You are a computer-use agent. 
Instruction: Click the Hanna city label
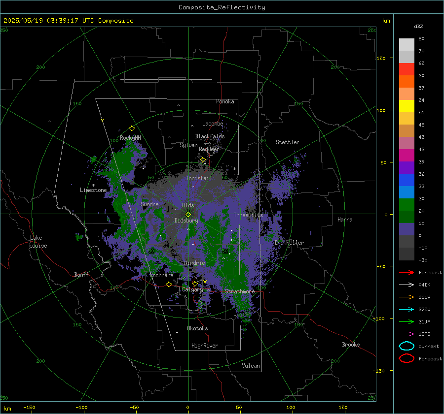click(345, 220)
